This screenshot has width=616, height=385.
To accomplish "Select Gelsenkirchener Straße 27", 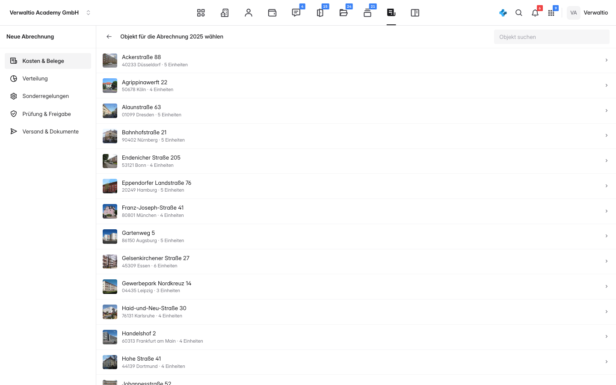I will tap(356, 261).
